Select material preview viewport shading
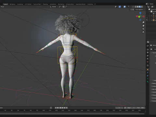The height and width of the screenshot is (117, 156). (x=140, y=7)
